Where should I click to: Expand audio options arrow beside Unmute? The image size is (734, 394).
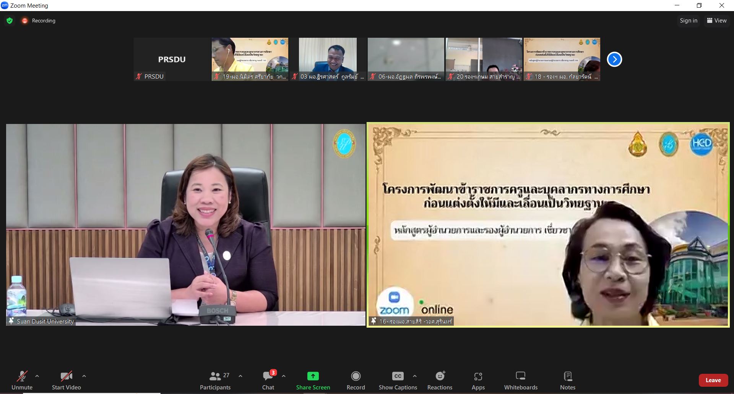pyautogui.click(x=37, y=376)
